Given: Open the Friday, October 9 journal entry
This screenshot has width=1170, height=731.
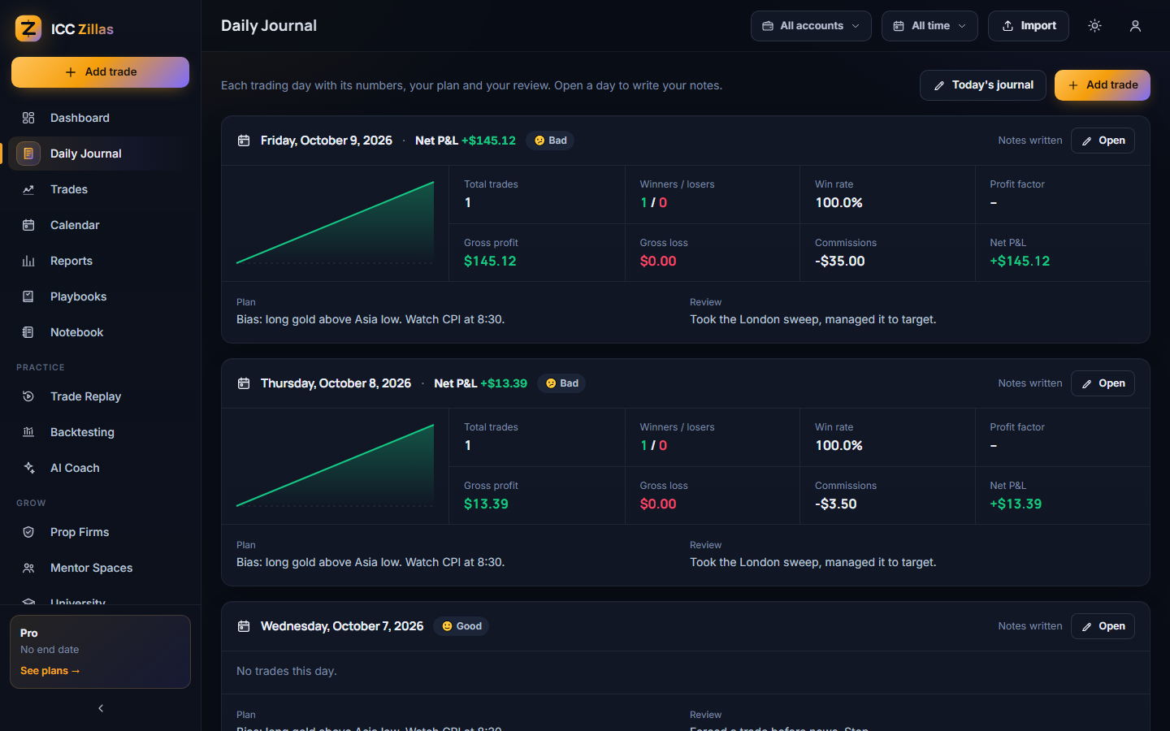Looking at the screenshot, I should point(1103,141).
